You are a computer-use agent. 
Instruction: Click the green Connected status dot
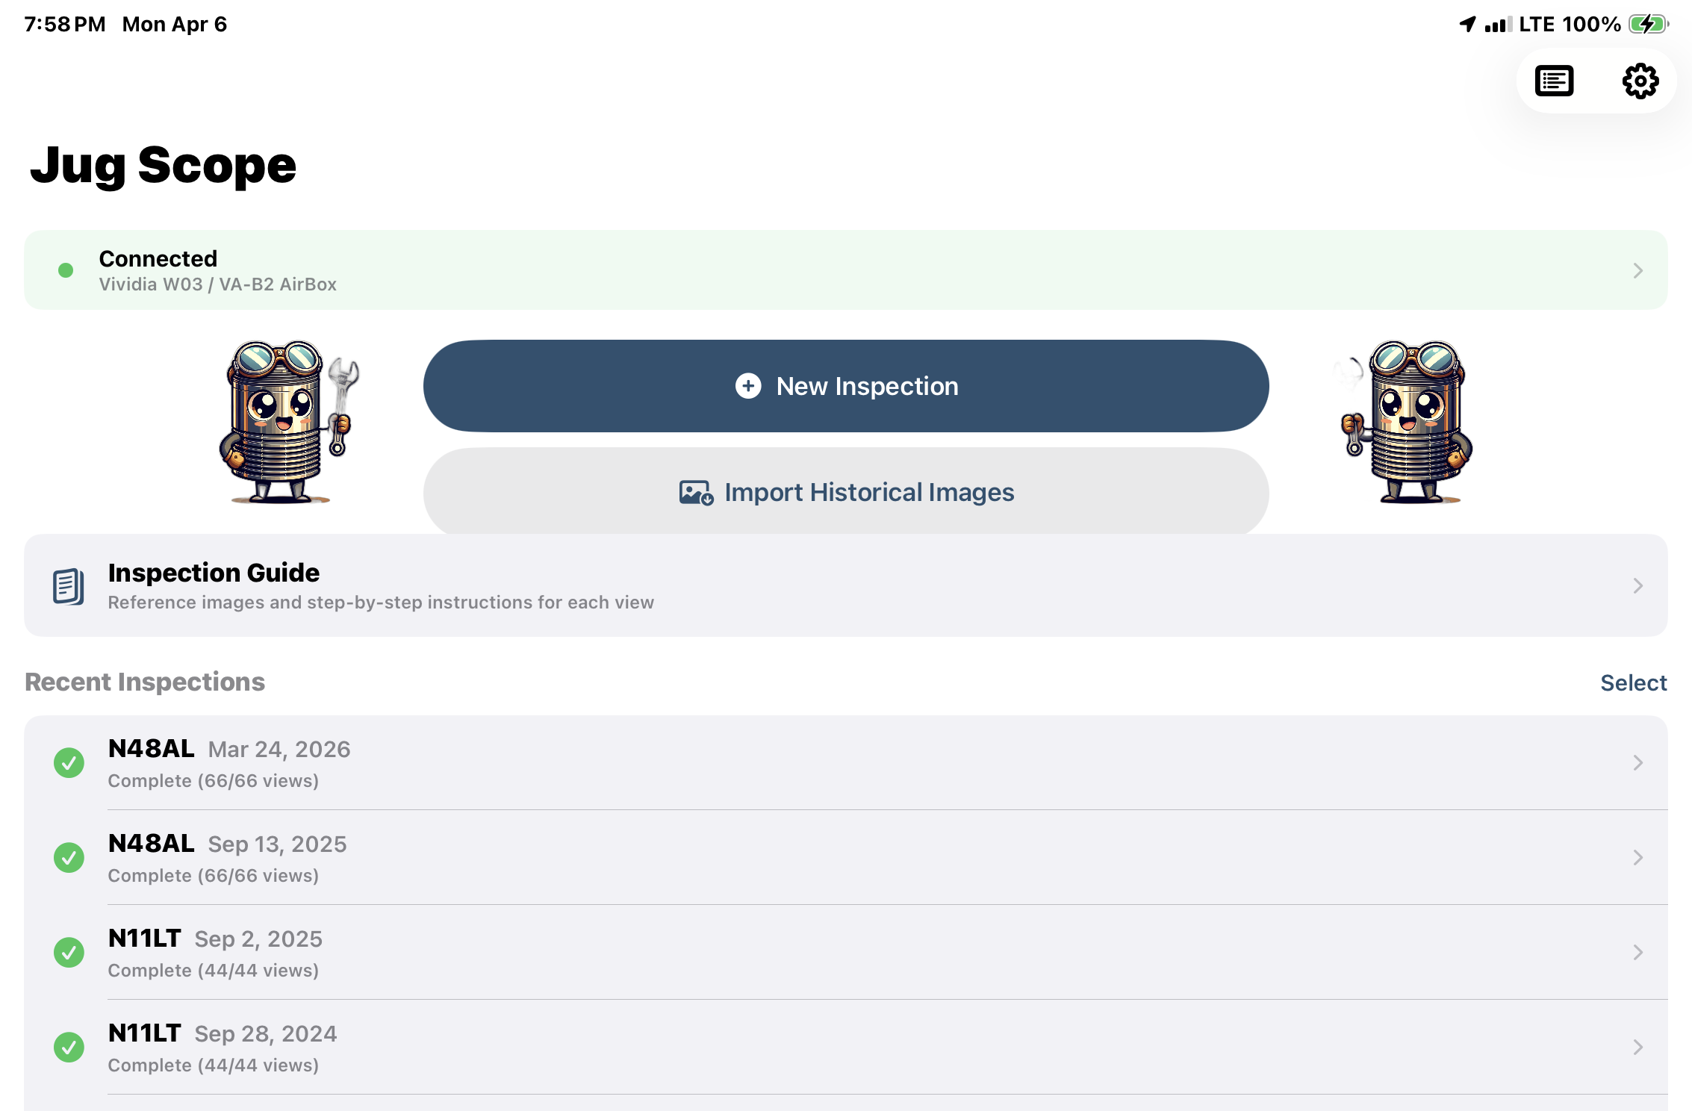coord(66,270)
